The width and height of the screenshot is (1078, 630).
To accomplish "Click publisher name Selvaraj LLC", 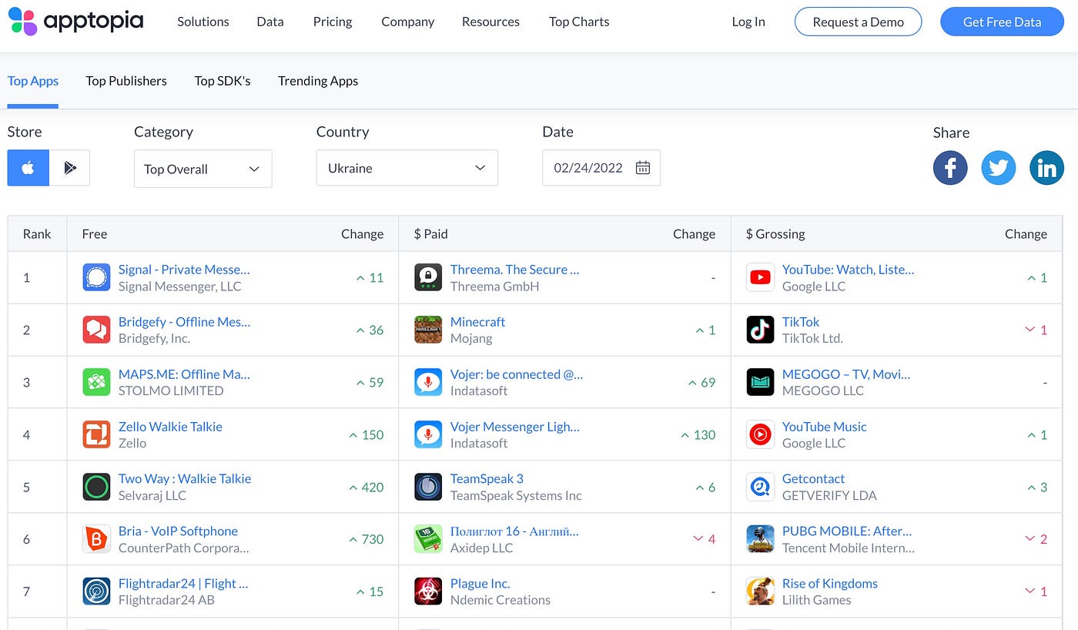I will pos(152,495).
